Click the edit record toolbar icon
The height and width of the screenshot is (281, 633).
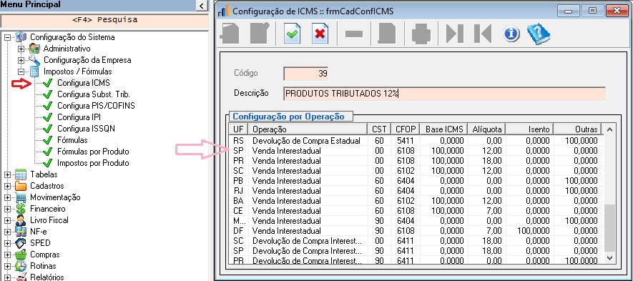click(x=260, y=34)
